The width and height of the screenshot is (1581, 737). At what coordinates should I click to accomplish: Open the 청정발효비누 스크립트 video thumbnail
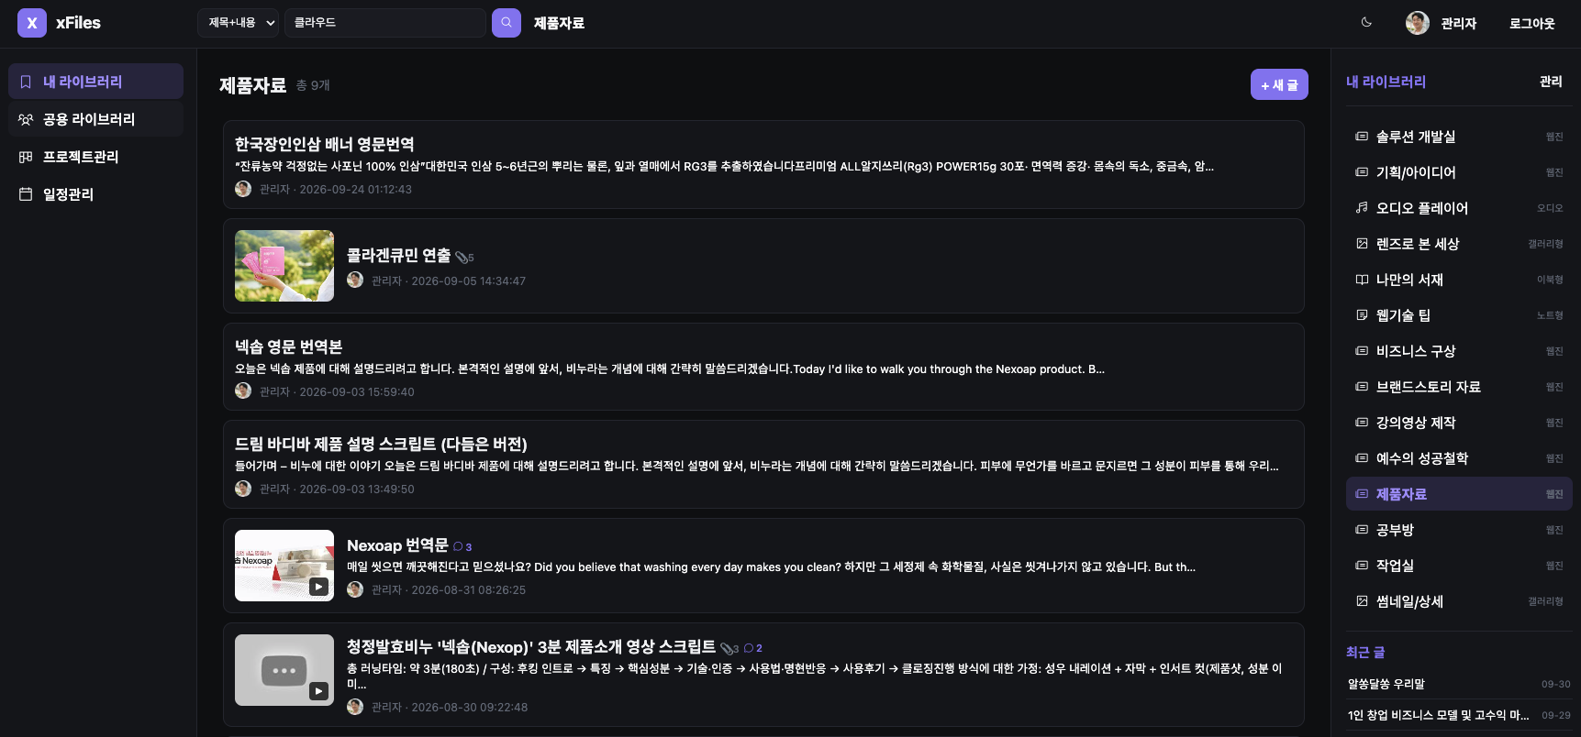pos(284,670)
